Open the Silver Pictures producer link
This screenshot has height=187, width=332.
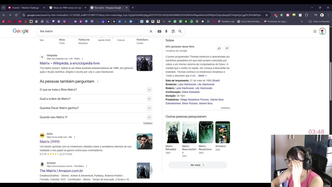[x=190, y=103]
